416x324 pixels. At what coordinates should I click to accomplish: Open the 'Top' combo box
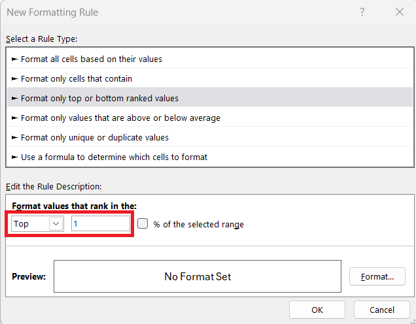tap(37, 223)
